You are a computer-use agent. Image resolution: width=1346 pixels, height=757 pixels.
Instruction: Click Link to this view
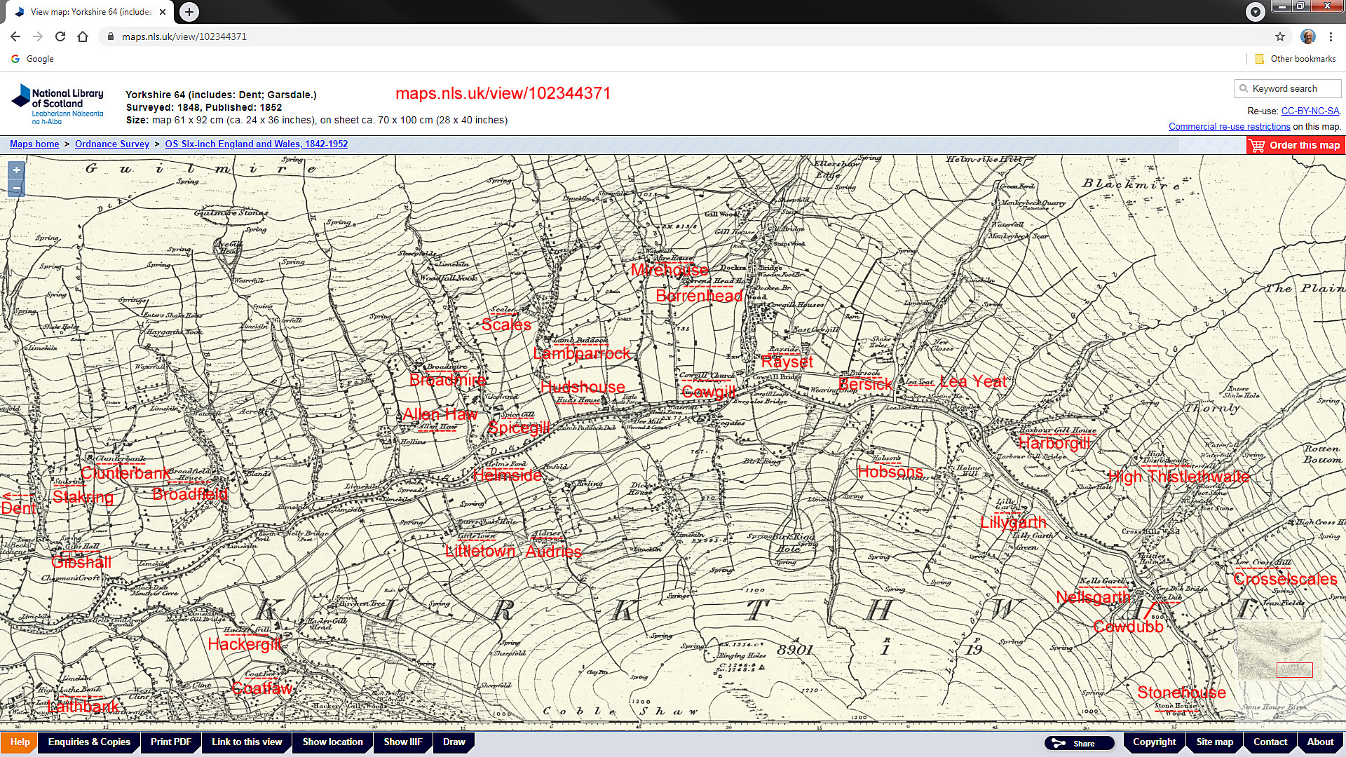pos(247,742)
